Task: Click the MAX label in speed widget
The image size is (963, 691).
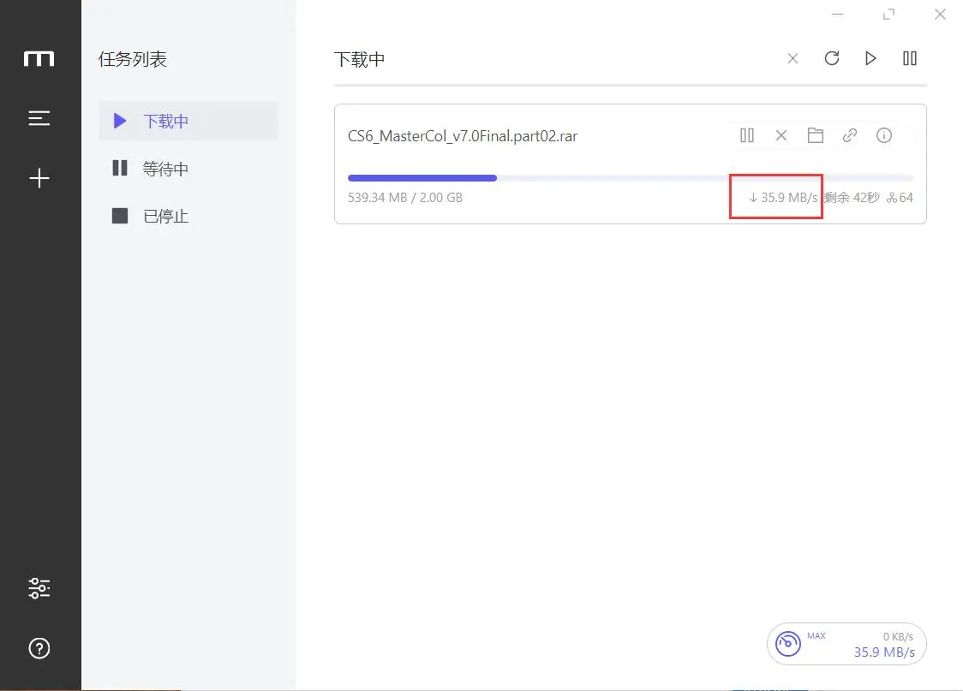Action: click(816, 635)
